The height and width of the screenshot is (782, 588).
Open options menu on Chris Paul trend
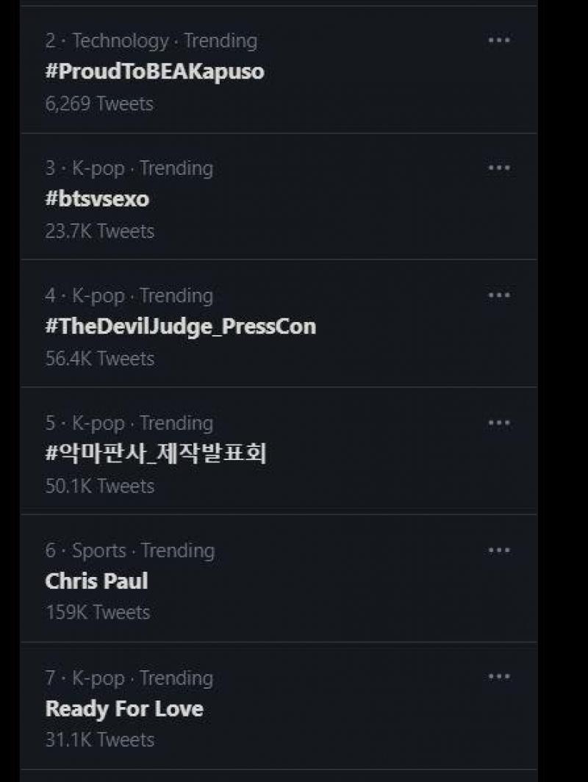499,550
